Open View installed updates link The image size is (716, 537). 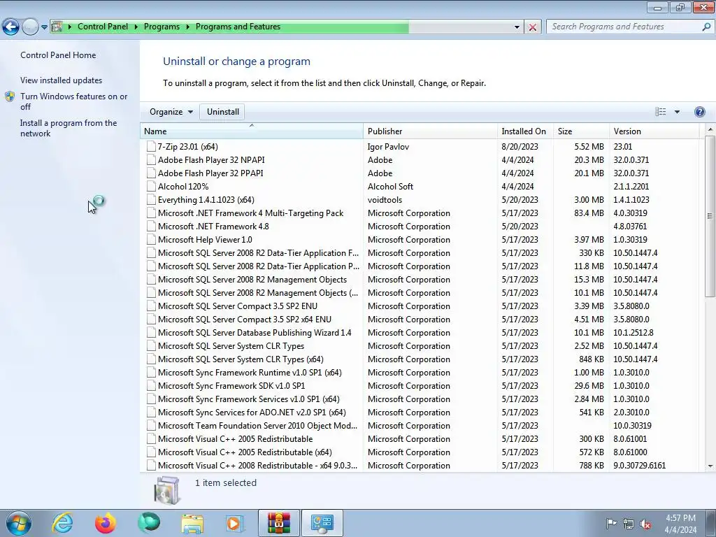[62, 80]
